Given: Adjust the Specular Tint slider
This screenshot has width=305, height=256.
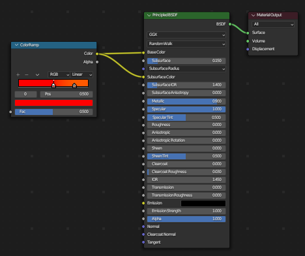Looking at the screenshot, I should tap(186, 118).
